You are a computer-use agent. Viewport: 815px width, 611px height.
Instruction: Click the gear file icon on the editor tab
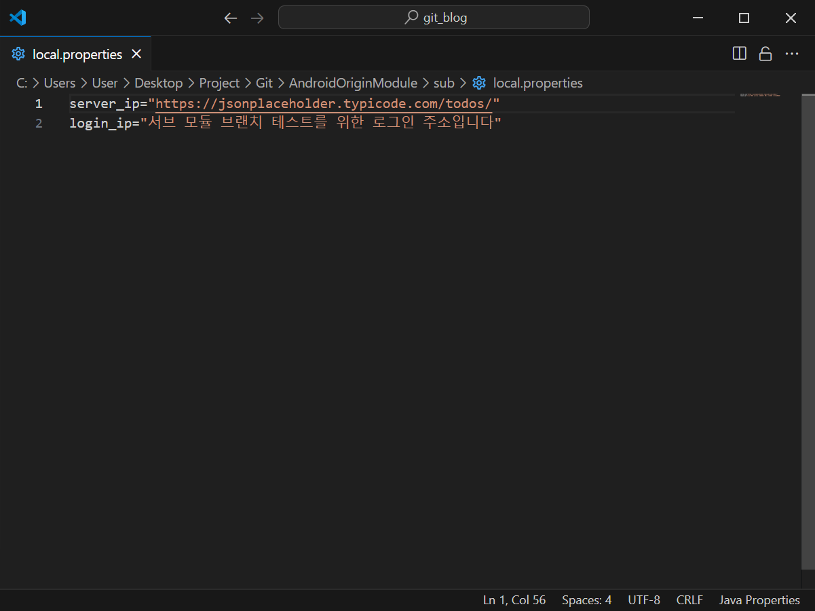pos(20,54)
